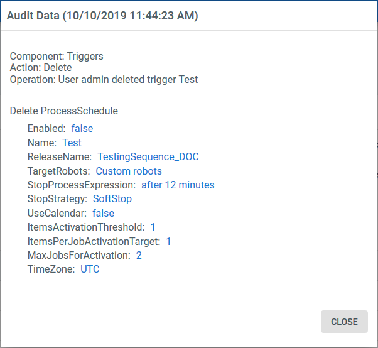Image resolution: width=378 pixels, height=348 pixels.
Task: Click the MaxJobsForActivation value '2'
Action: 139,255
